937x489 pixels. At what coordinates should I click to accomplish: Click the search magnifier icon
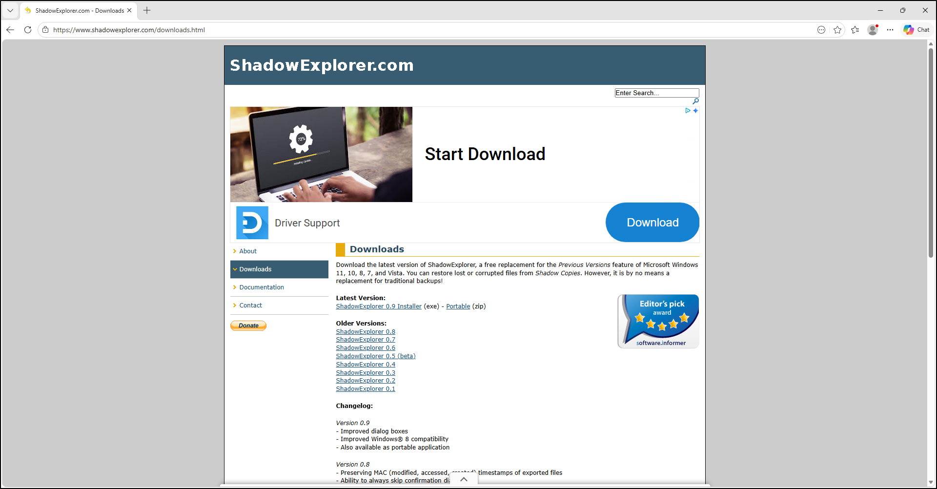pyautogui.click(x=695, y=101)
